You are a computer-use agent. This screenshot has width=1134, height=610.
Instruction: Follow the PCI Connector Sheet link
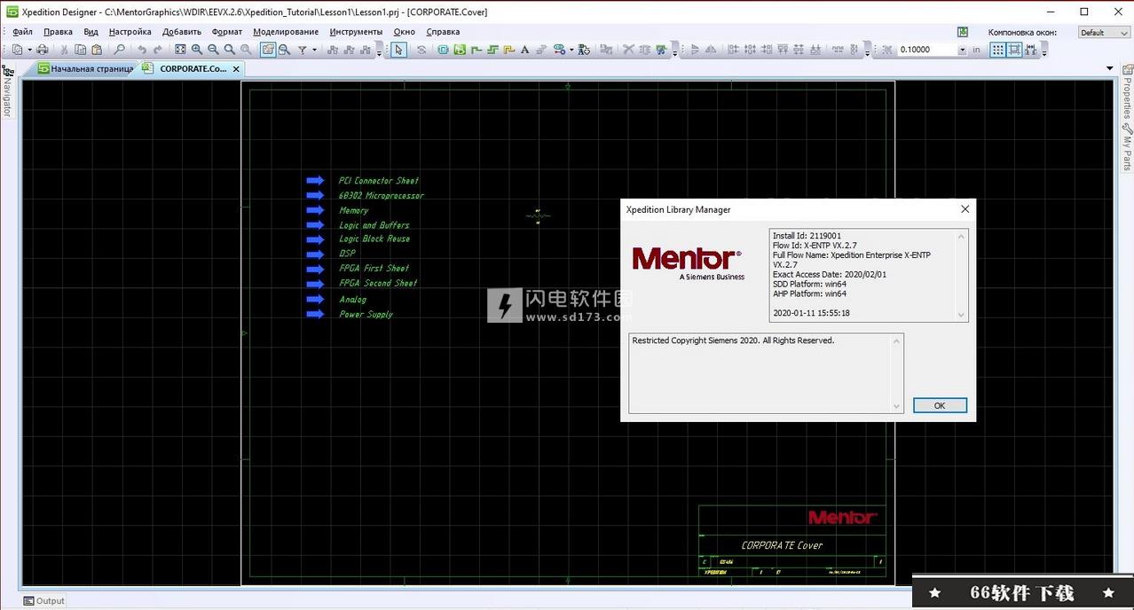(378, 181)
